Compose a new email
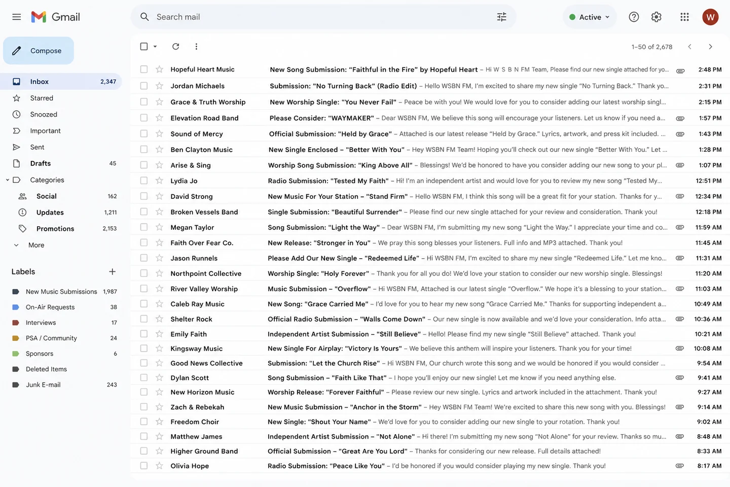This screenshot has height=487, width=730. 39,51
